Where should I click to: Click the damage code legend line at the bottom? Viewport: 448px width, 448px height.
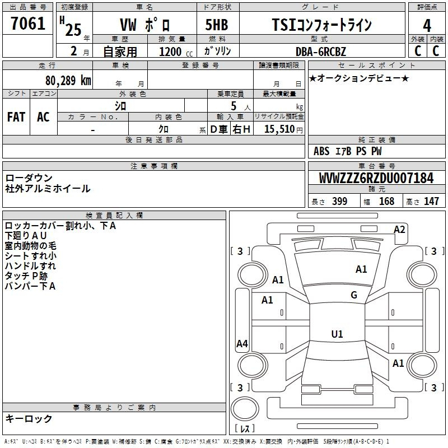point(197,441)
